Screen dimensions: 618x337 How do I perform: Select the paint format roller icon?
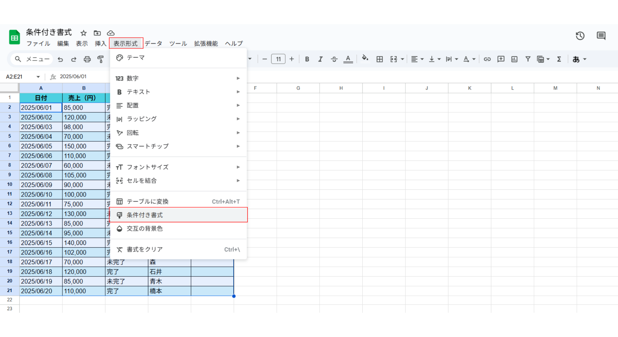click(101, 59)
